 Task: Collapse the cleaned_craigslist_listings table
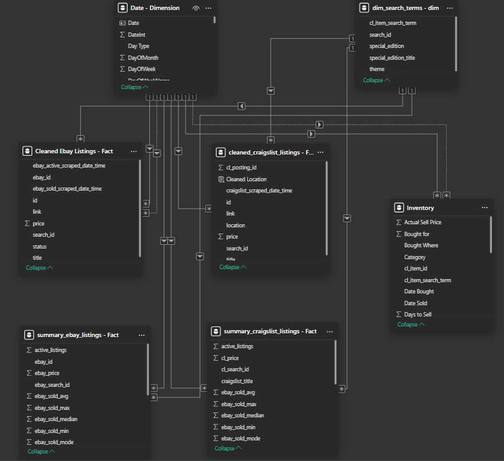click(233, 267)
